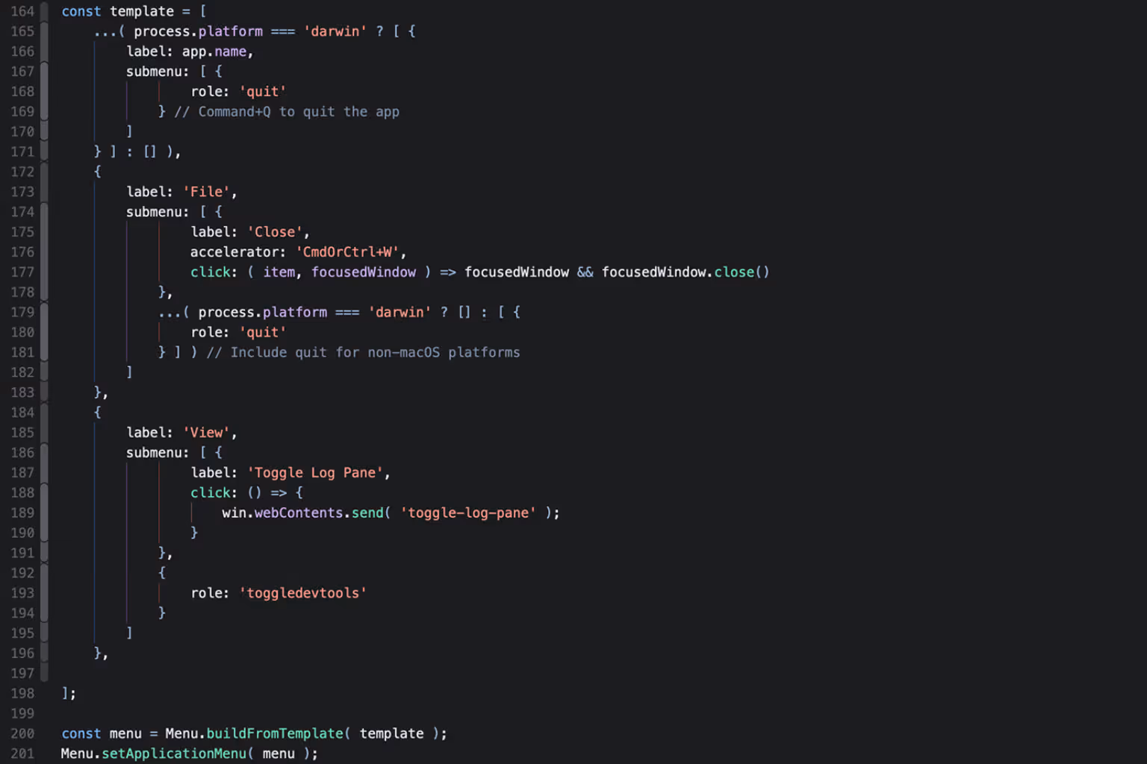Click 'submenu:' key on line 174
Viewport: 1147px width, 764px height.
158,212
